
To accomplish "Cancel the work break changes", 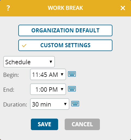I will [82, 124].
